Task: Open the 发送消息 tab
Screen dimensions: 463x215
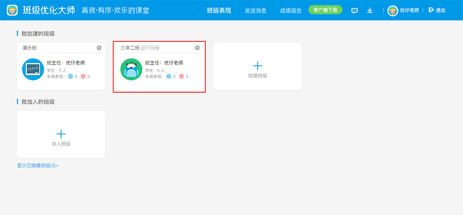Action: (256, 11)
